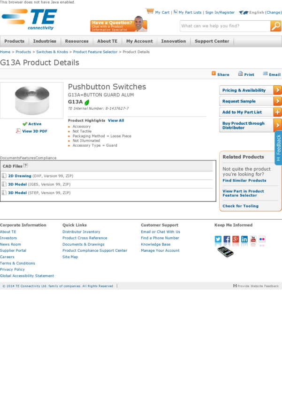Open the 2D Drawing DXF link
This screenshot has width=282, height=400.
tap(20, 176)
